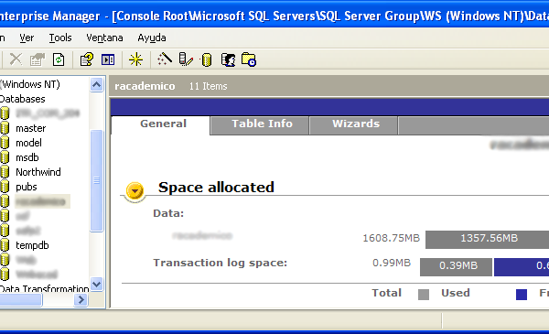Click the New Login users icon
The image size is (549, 334).
[x=228, y=59]
